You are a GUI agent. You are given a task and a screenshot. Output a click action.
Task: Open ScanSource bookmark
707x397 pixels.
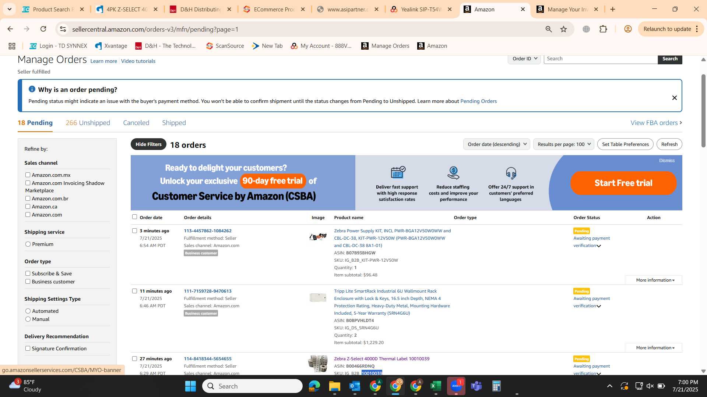[225, 46]
